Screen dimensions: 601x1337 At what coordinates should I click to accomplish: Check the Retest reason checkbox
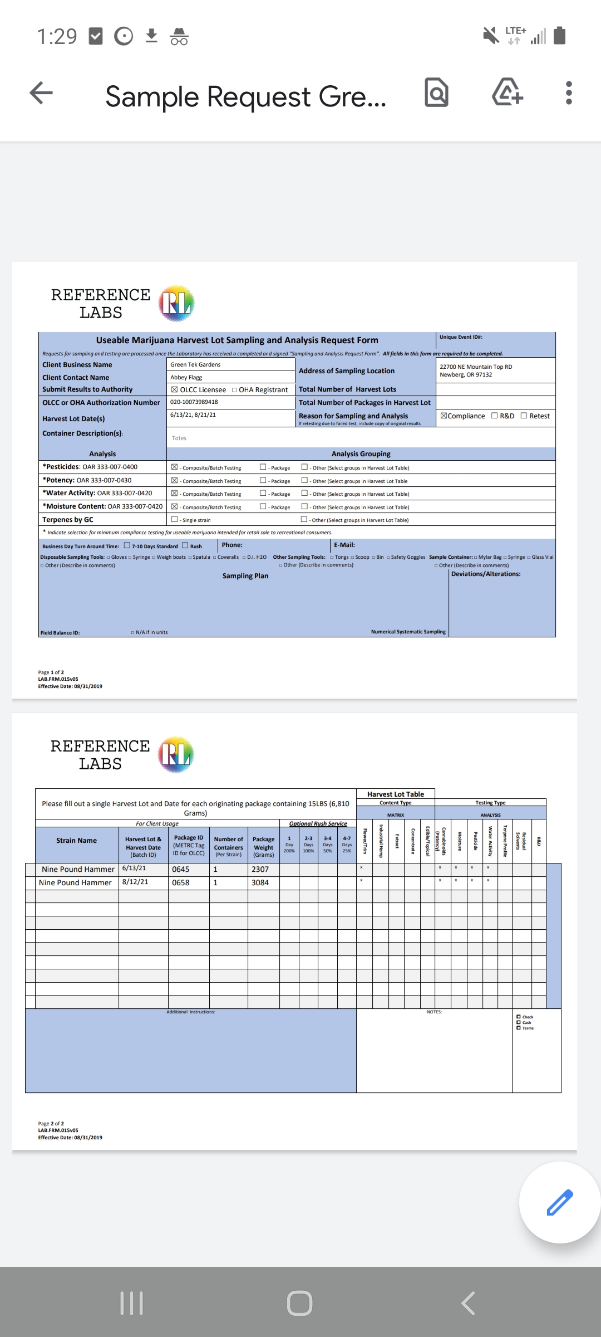click(x=524, y=416)
